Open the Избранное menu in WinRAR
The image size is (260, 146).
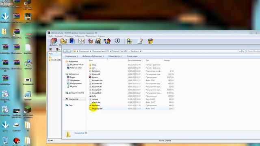pos(80,36)
